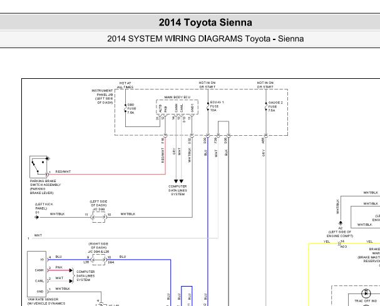Click vertical 'GRY' label below GAUGE 2 fuse
Screen dimensions: 380x306
click(264, 153)
